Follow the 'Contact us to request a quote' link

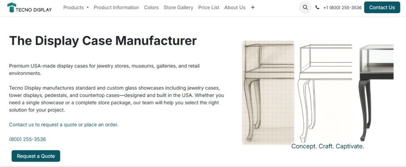coord(63,125)
